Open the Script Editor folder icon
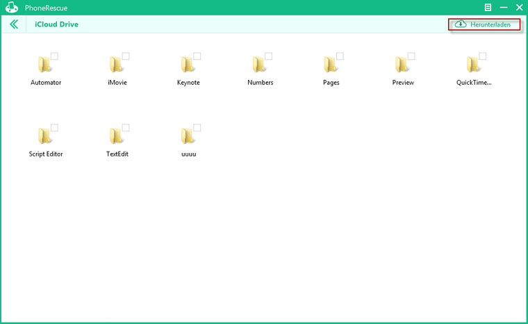 click(x=44, y=136)
